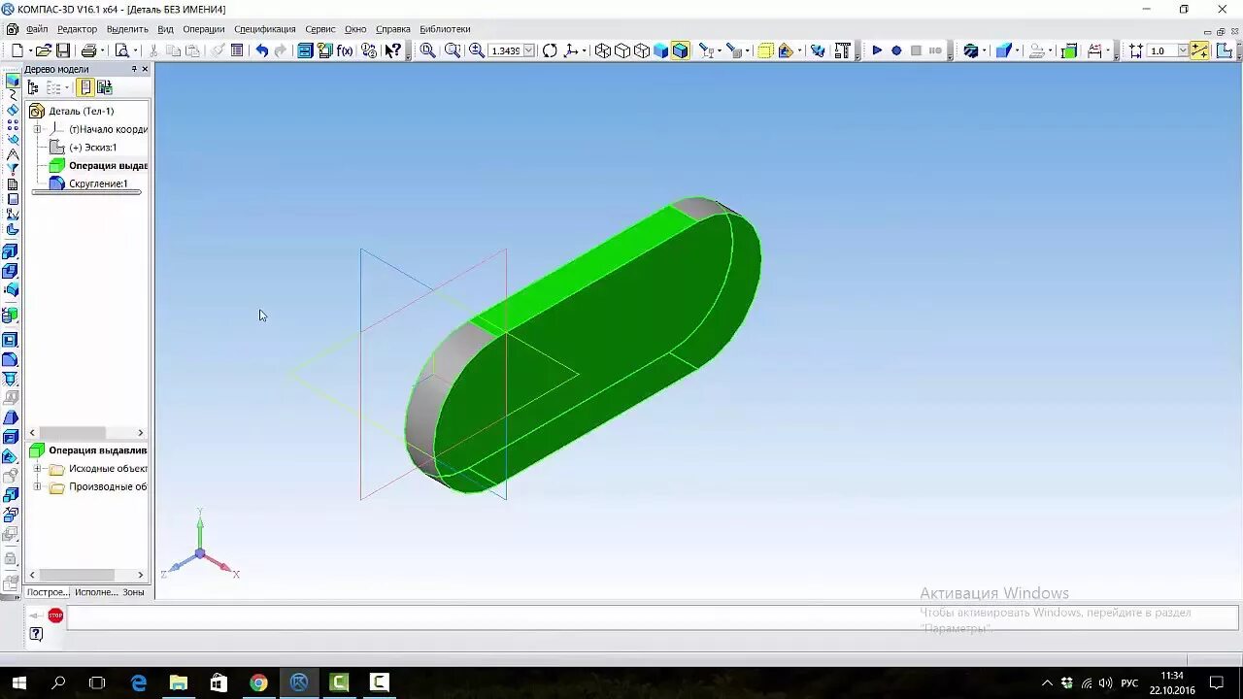1243x699 pixels.
Task: Close the Дерево модели panel
Action: (x=146, y=69)
